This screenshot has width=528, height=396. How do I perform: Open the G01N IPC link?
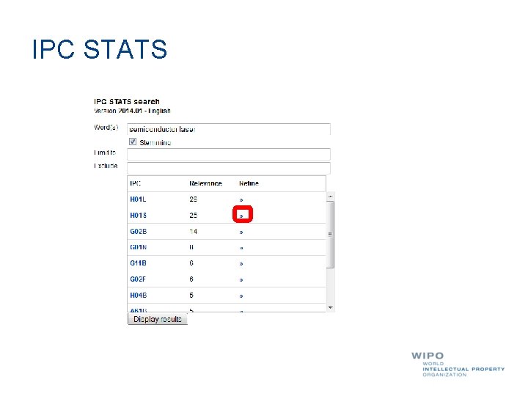(139, 247)
